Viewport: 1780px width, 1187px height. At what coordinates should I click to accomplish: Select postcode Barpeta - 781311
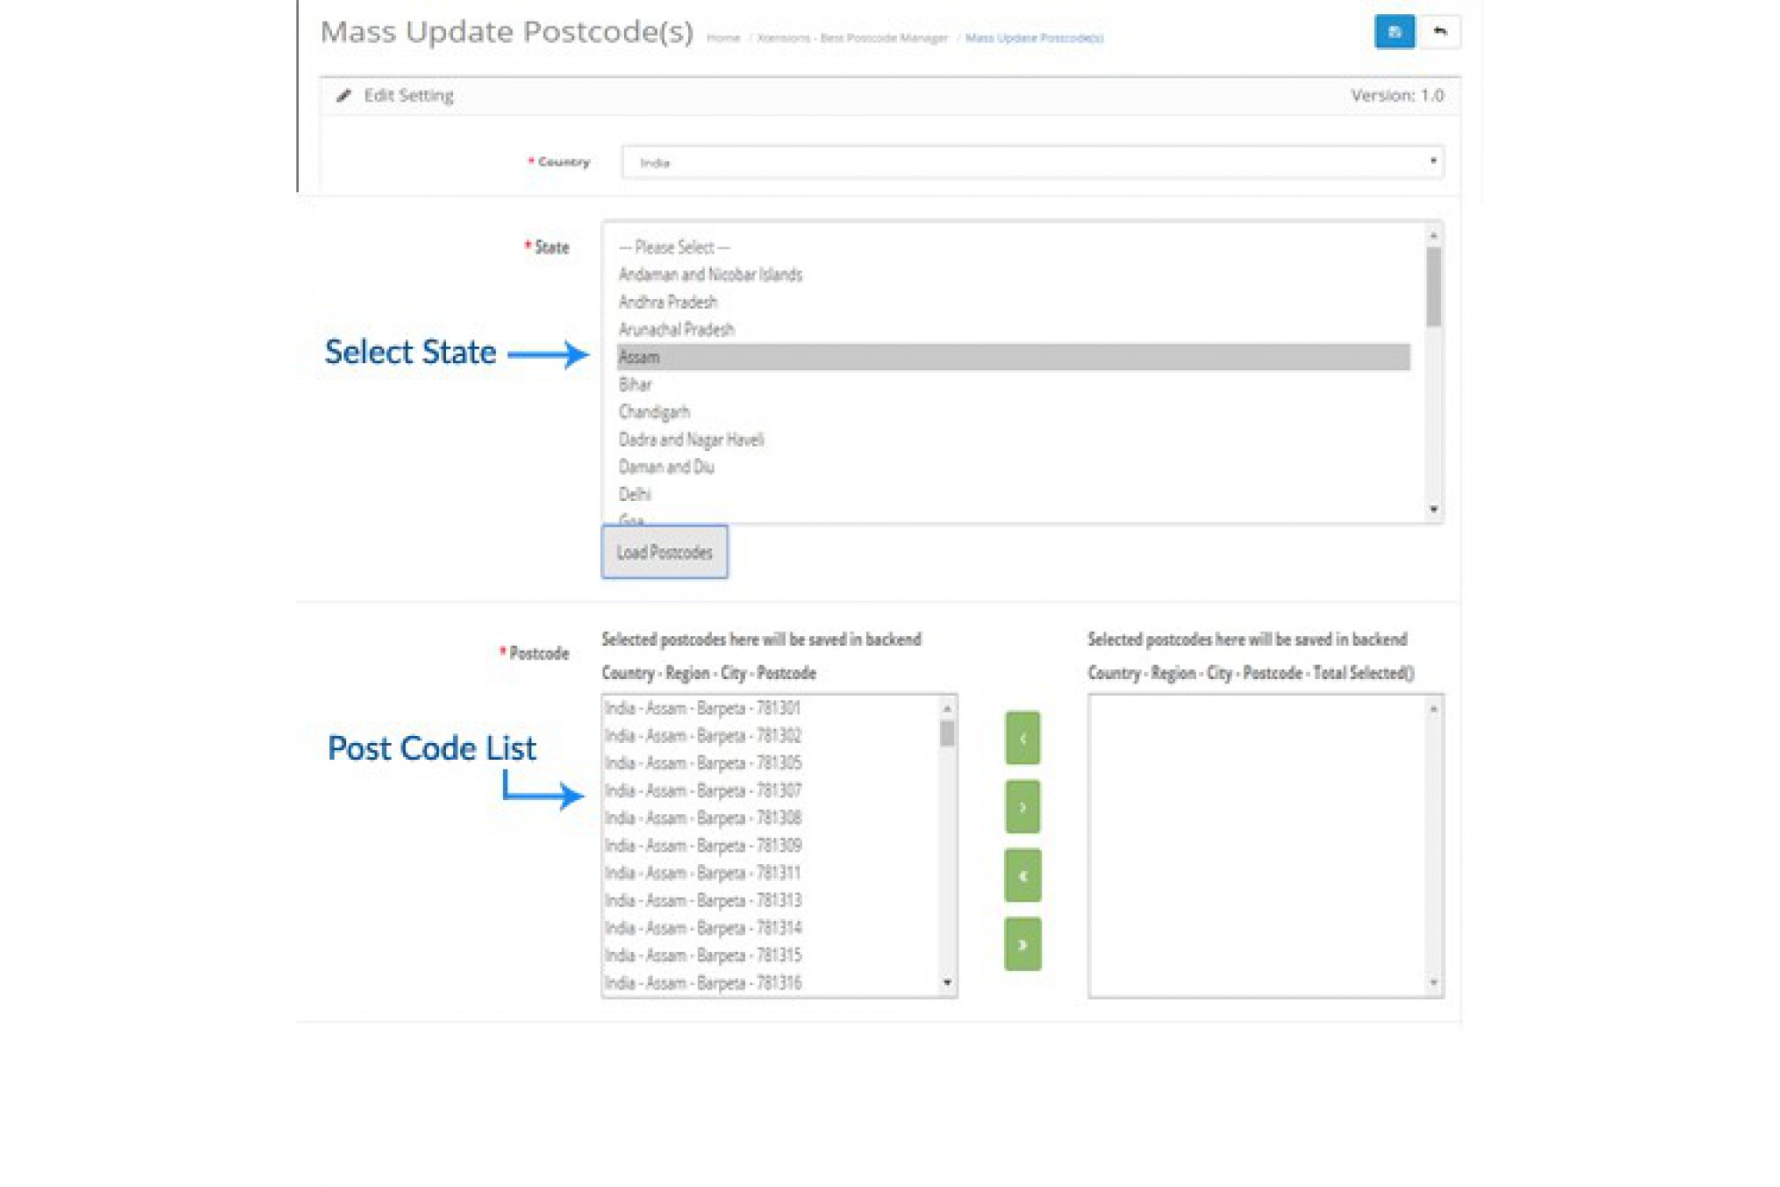point(771,873)
